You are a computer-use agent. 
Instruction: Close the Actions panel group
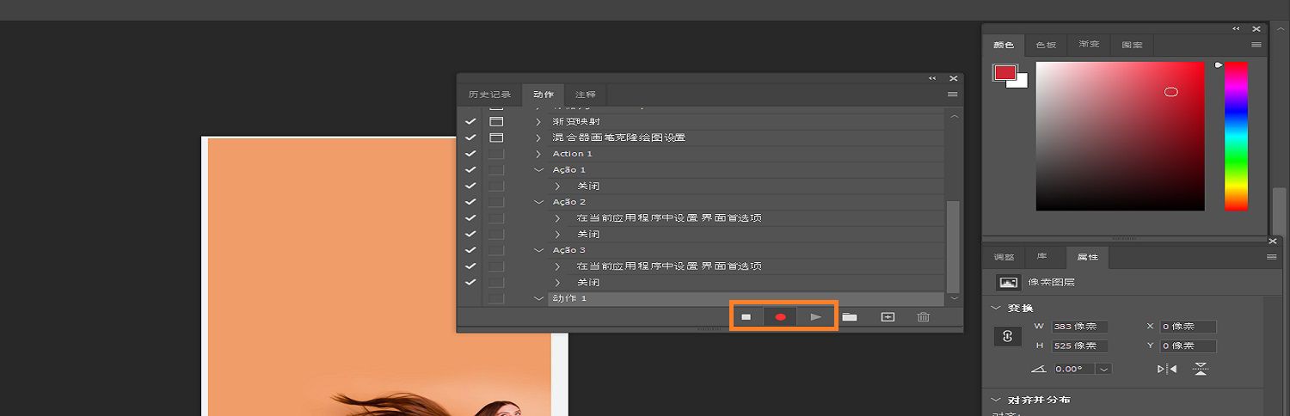[x=953, y=78]
